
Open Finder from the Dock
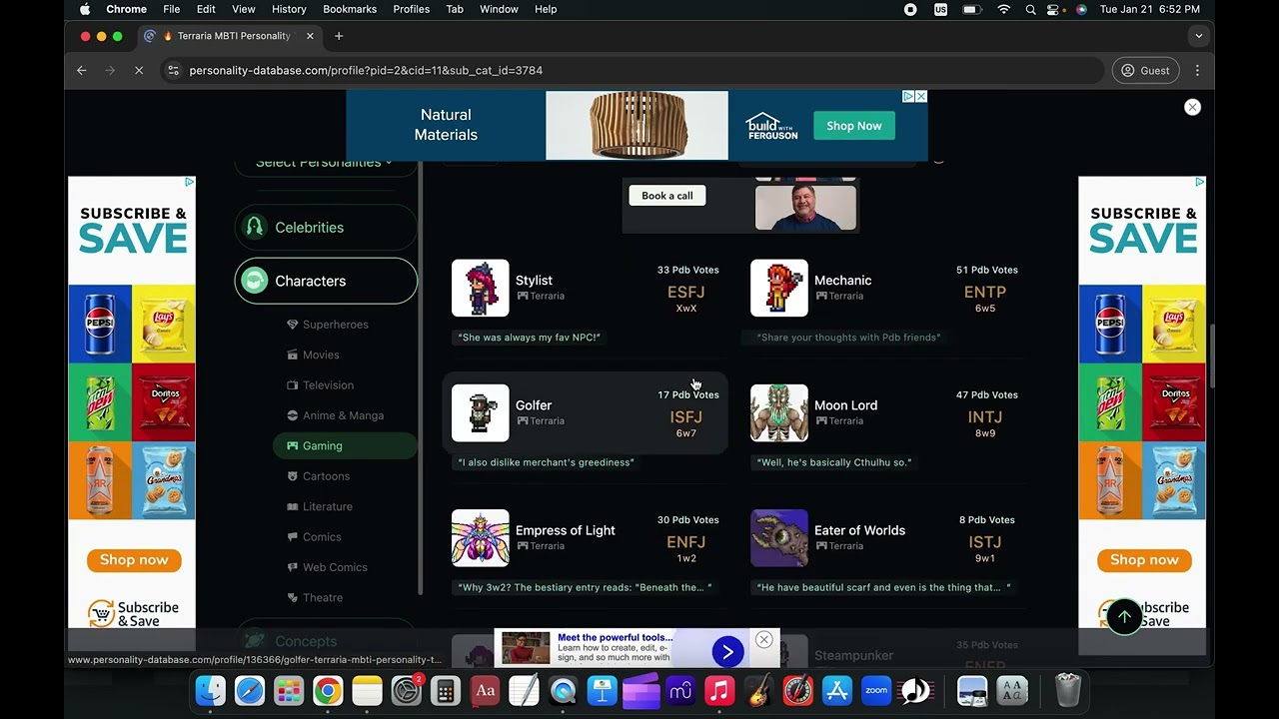pyautogui.click(x=211, y=691)
